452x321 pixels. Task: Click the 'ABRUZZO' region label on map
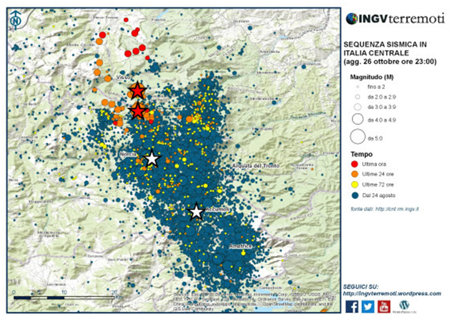301,217
